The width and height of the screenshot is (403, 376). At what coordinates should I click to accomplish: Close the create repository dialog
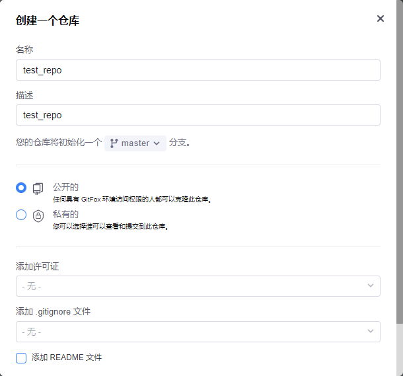(x=381, y=19)
